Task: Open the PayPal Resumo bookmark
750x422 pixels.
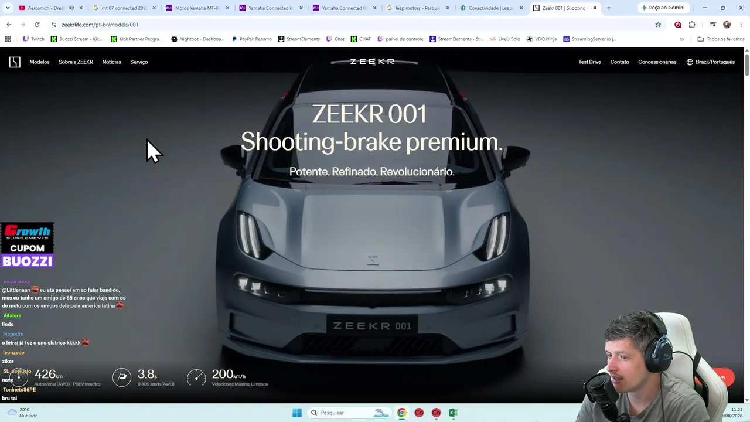Action: pos(251,39)
